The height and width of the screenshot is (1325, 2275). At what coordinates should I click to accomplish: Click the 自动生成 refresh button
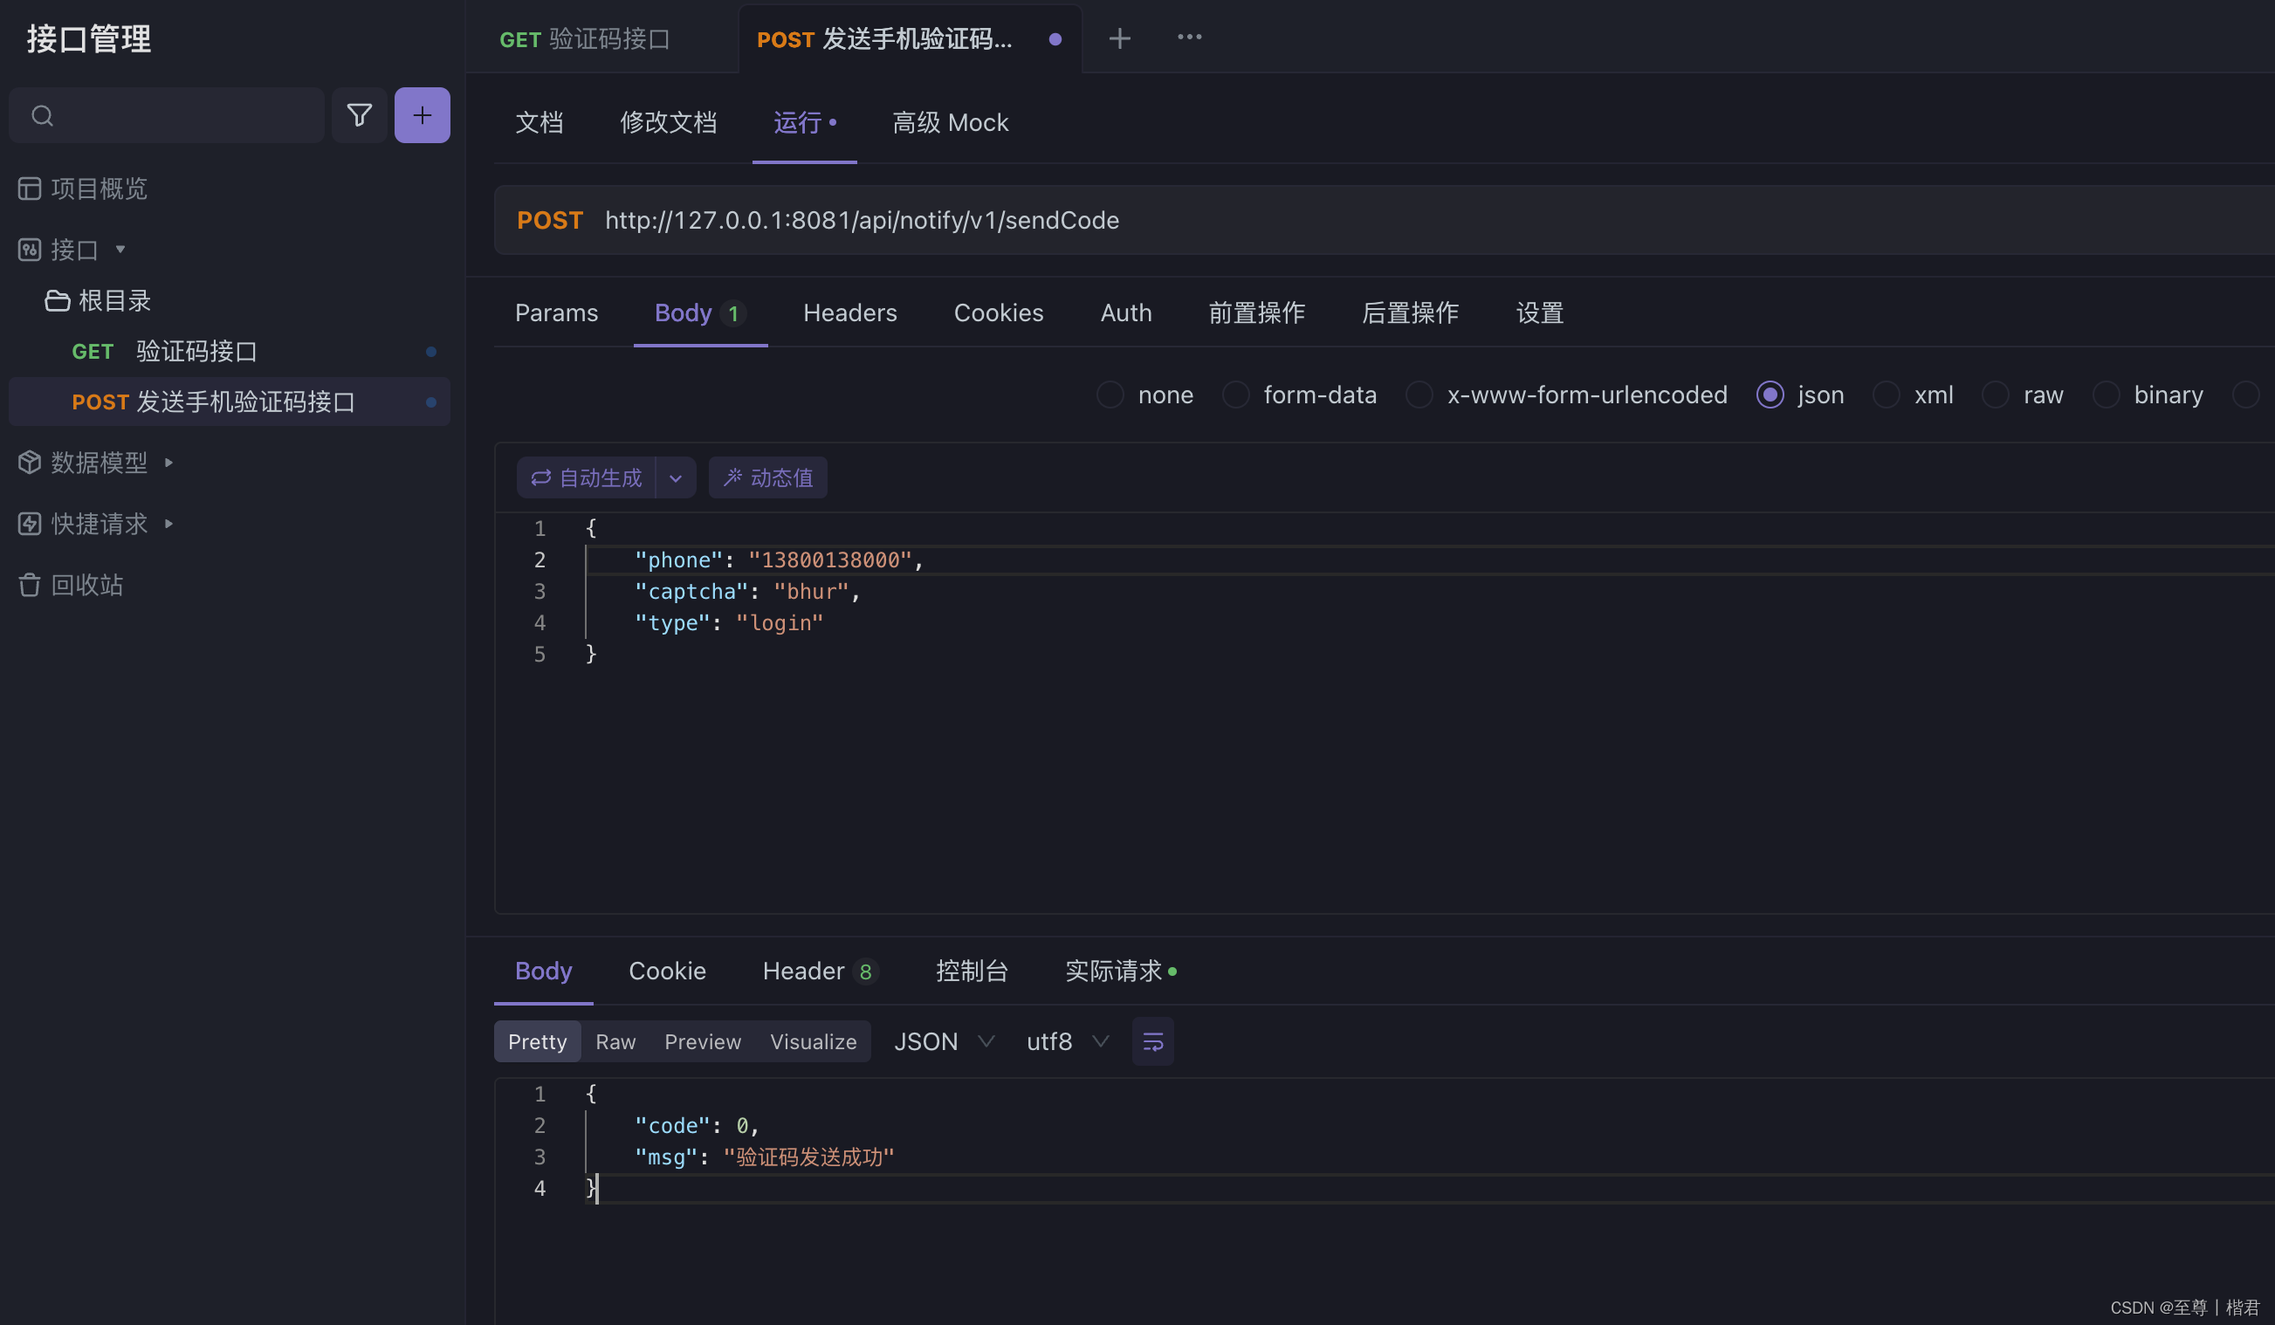[586, 477]
